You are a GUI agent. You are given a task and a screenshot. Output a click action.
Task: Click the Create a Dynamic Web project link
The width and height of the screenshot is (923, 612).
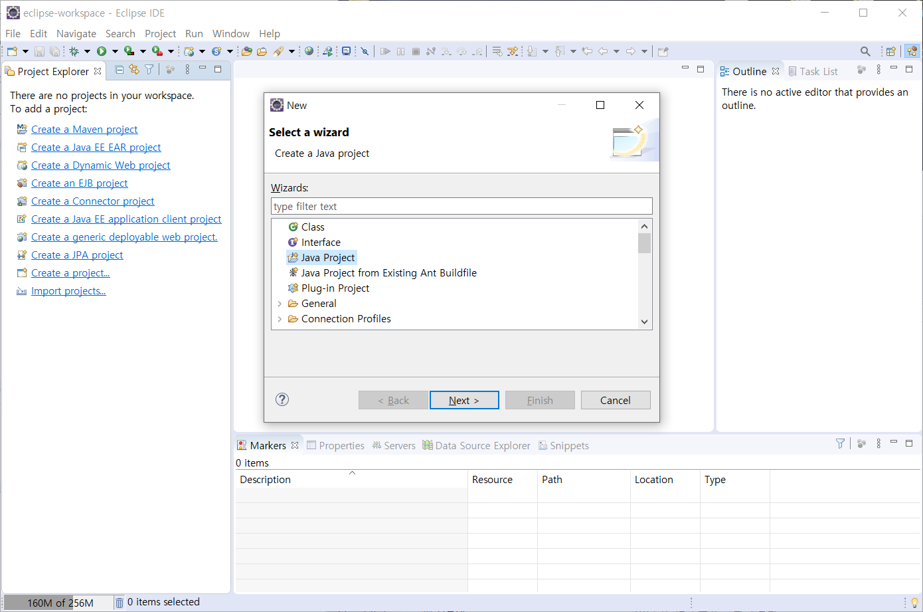point(100,165)
